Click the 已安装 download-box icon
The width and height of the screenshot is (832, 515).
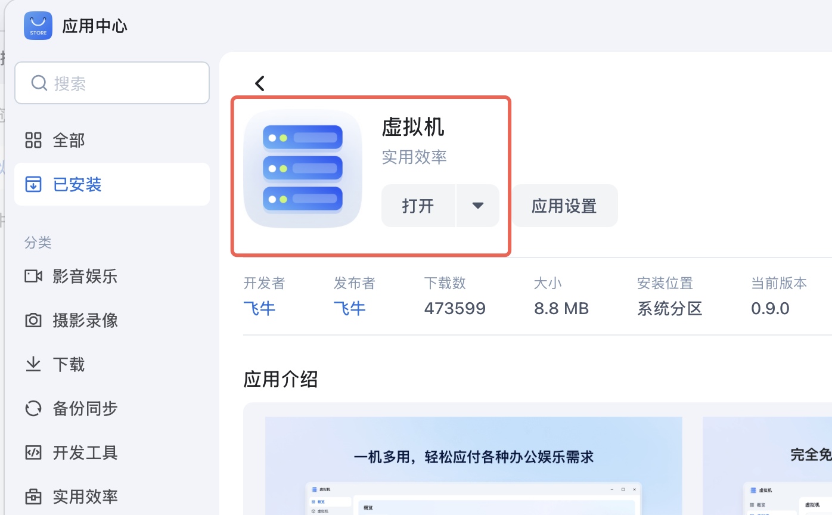pos(33,184)
